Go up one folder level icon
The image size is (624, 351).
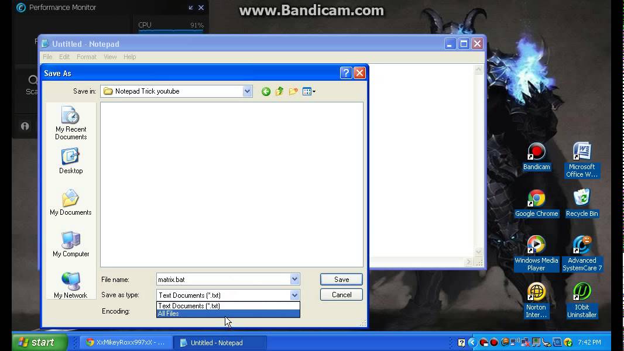[x=279, y=91]
